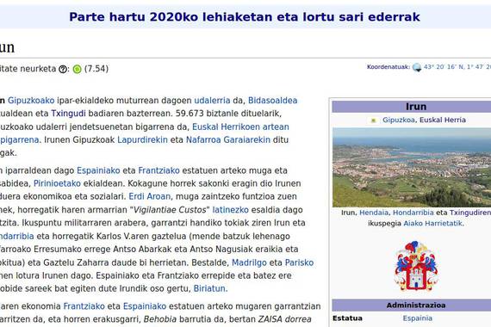Click the 2020ko lehiaketan banner link

click(245, 17)
